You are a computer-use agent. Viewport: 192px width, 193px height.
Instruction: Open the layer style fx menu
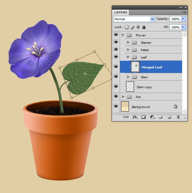pos(135,117)
